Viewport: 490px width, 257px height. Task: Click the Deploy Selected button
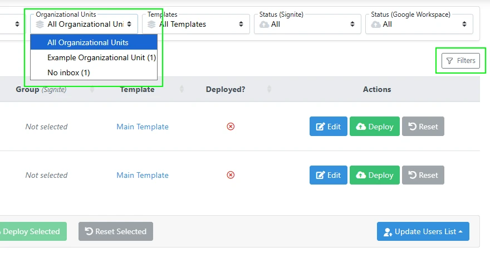click(33, 231)
